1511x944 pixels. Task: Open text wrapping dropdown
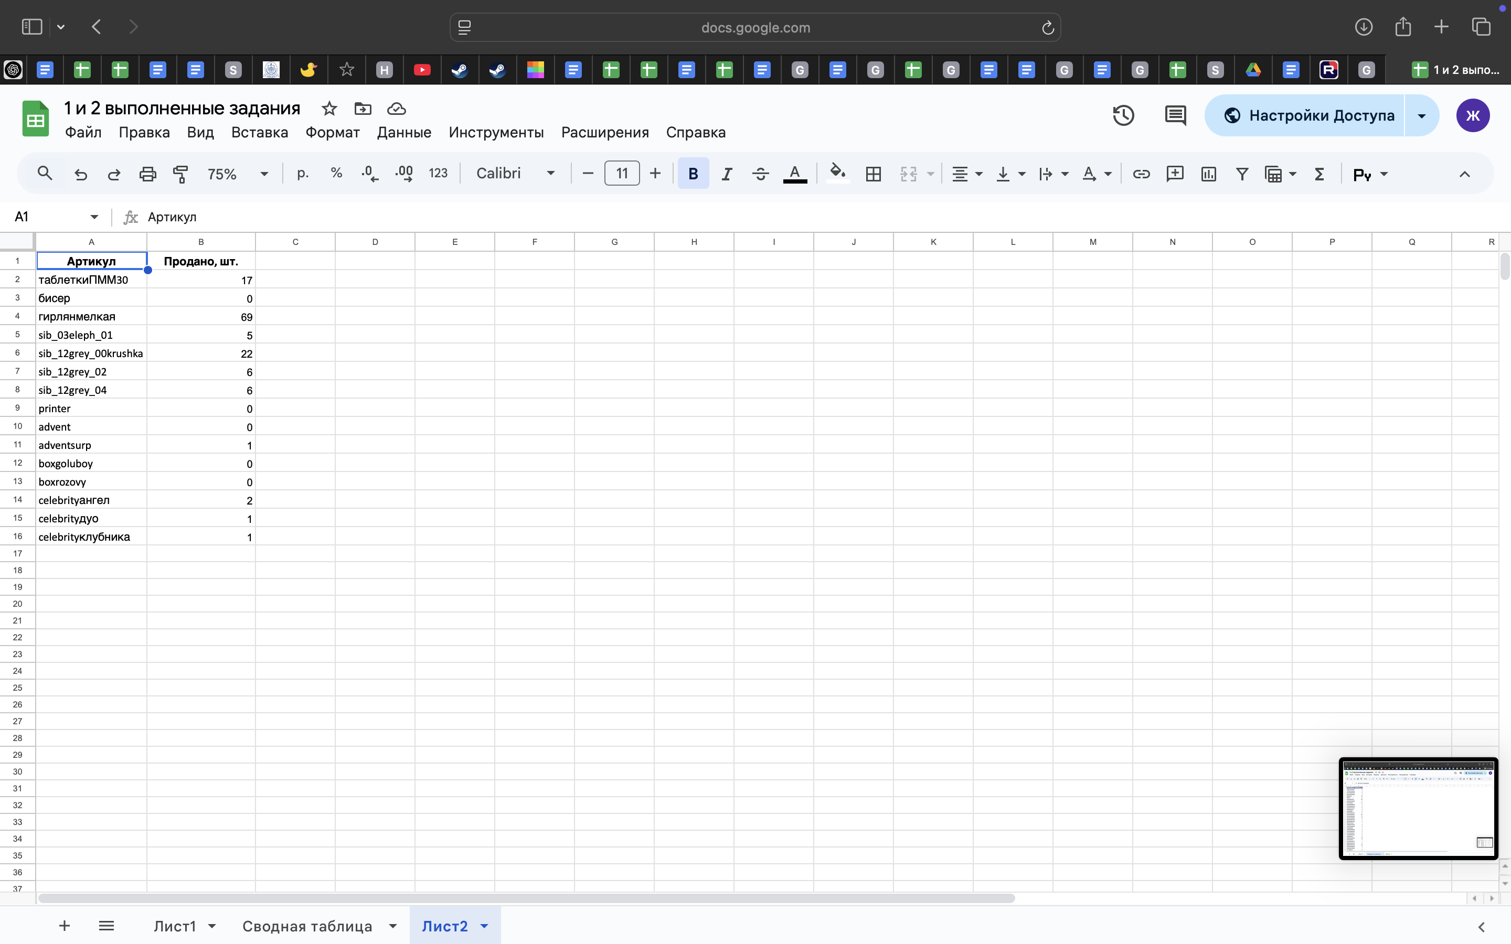pyautogui.click(x=1052, y=174)
